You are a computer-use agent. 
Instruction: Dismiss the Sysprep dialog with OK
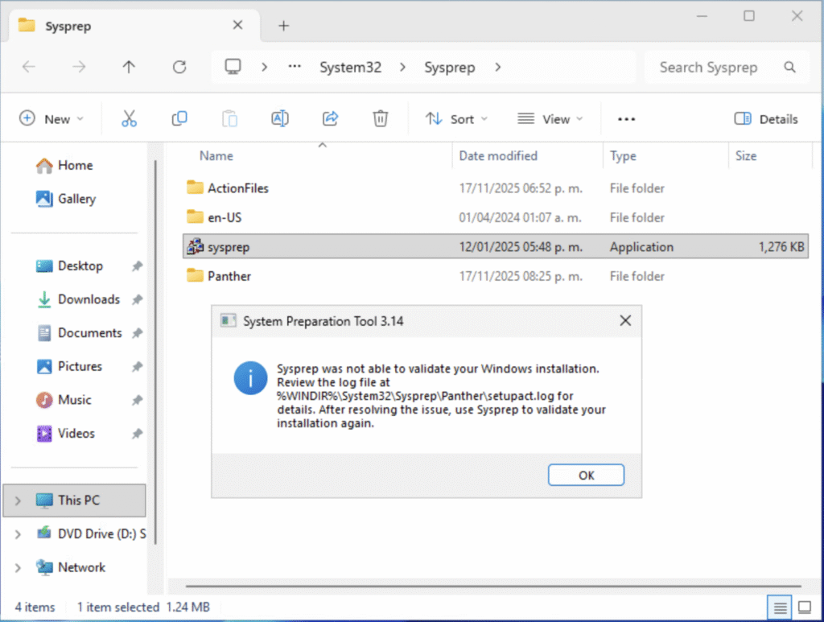(x=586, y=475)
